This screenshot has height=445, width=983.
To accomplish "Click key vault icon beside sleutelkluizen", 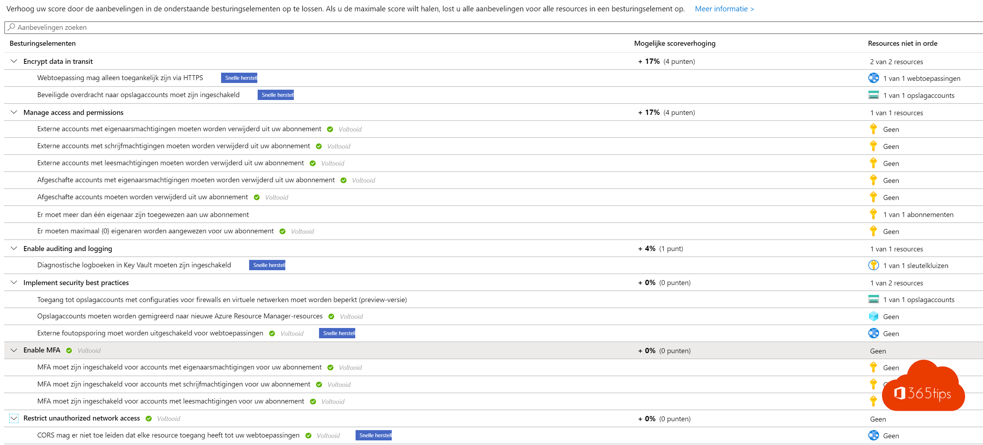I will point(873,265).
